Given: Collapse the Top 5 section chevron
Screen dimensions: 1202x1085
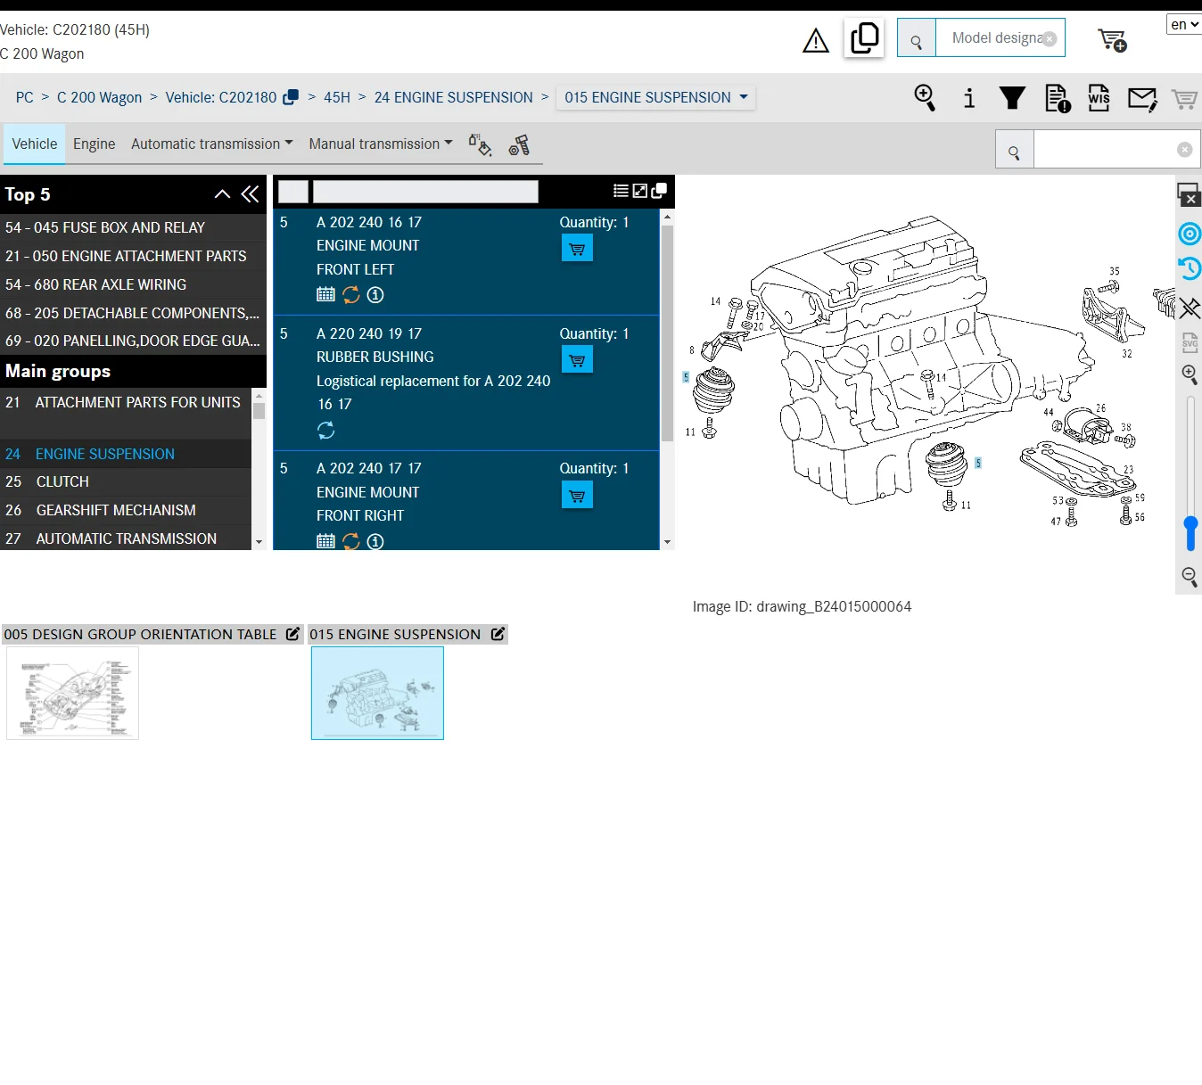Looking at the screenshot, I should (x=222, y=194).
